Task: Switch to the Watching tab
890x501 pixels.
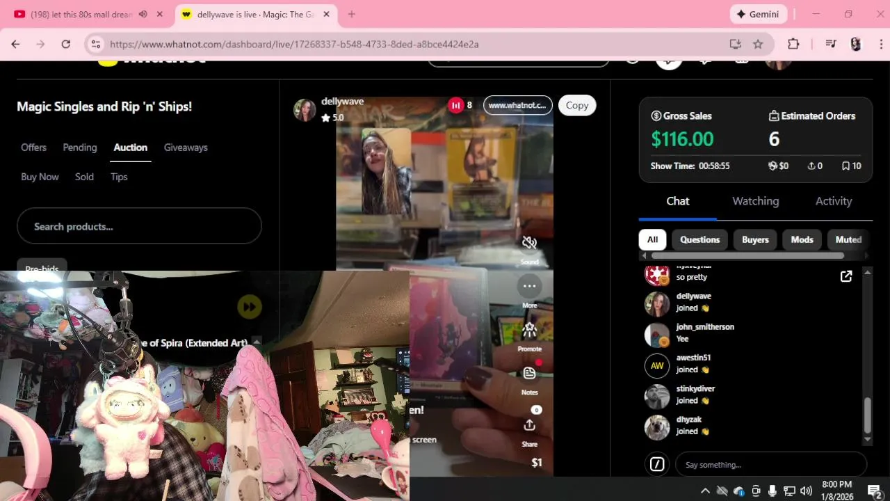Action: [x=755, y=201]
